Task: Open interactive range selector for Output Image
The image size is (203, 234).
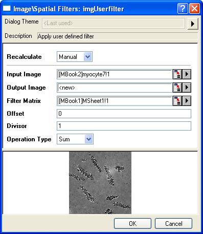Action: click(x=177, y=88)
